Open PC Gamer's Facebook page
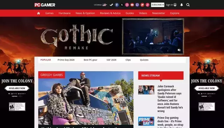This screenshot has width=224, height=128. coord(117,5)
